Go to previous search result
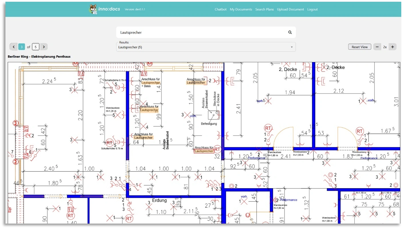This screenshot has width=403, height=229. [x=13, y=47]
